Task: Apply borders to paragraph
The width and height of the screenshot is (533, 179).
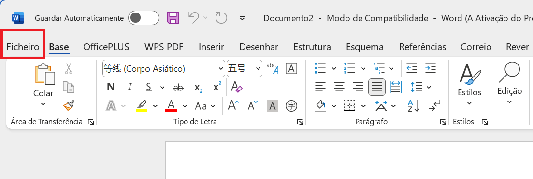Action: coord(350,106)
